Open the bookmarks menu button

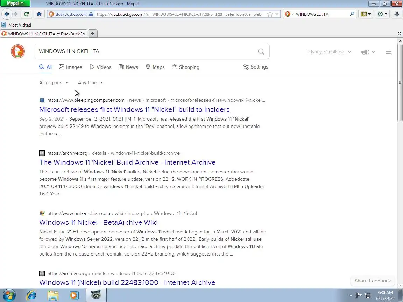[x=366, y=14]
